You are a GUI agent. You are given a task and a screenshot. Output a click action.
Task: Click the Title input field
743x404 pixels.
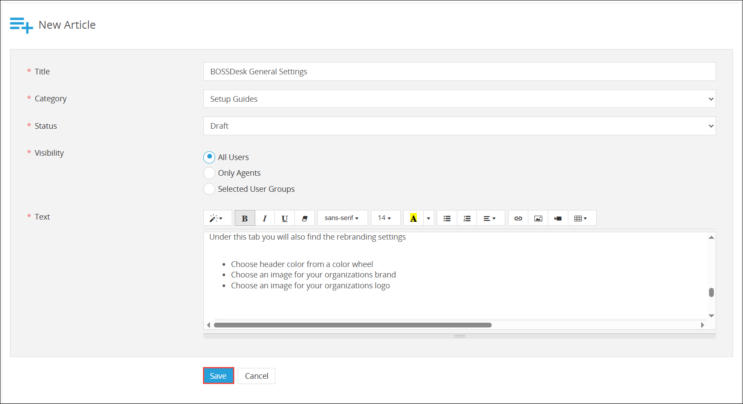pyautogui.click(x=459, y=72)
